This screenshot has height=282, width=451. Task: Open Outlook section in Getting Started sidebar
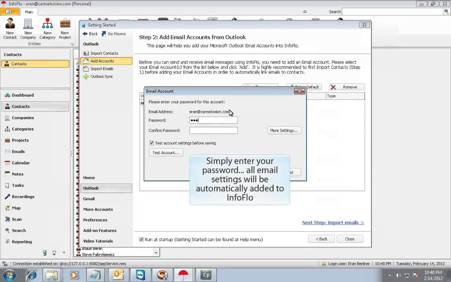click(x=106, y=188)
